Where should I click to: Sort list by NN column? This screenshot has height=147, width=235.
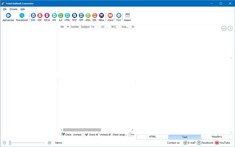coord(62,27)
